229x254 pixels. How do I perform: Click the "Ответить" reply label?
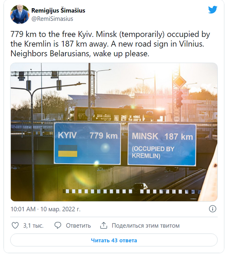point(78,226)
